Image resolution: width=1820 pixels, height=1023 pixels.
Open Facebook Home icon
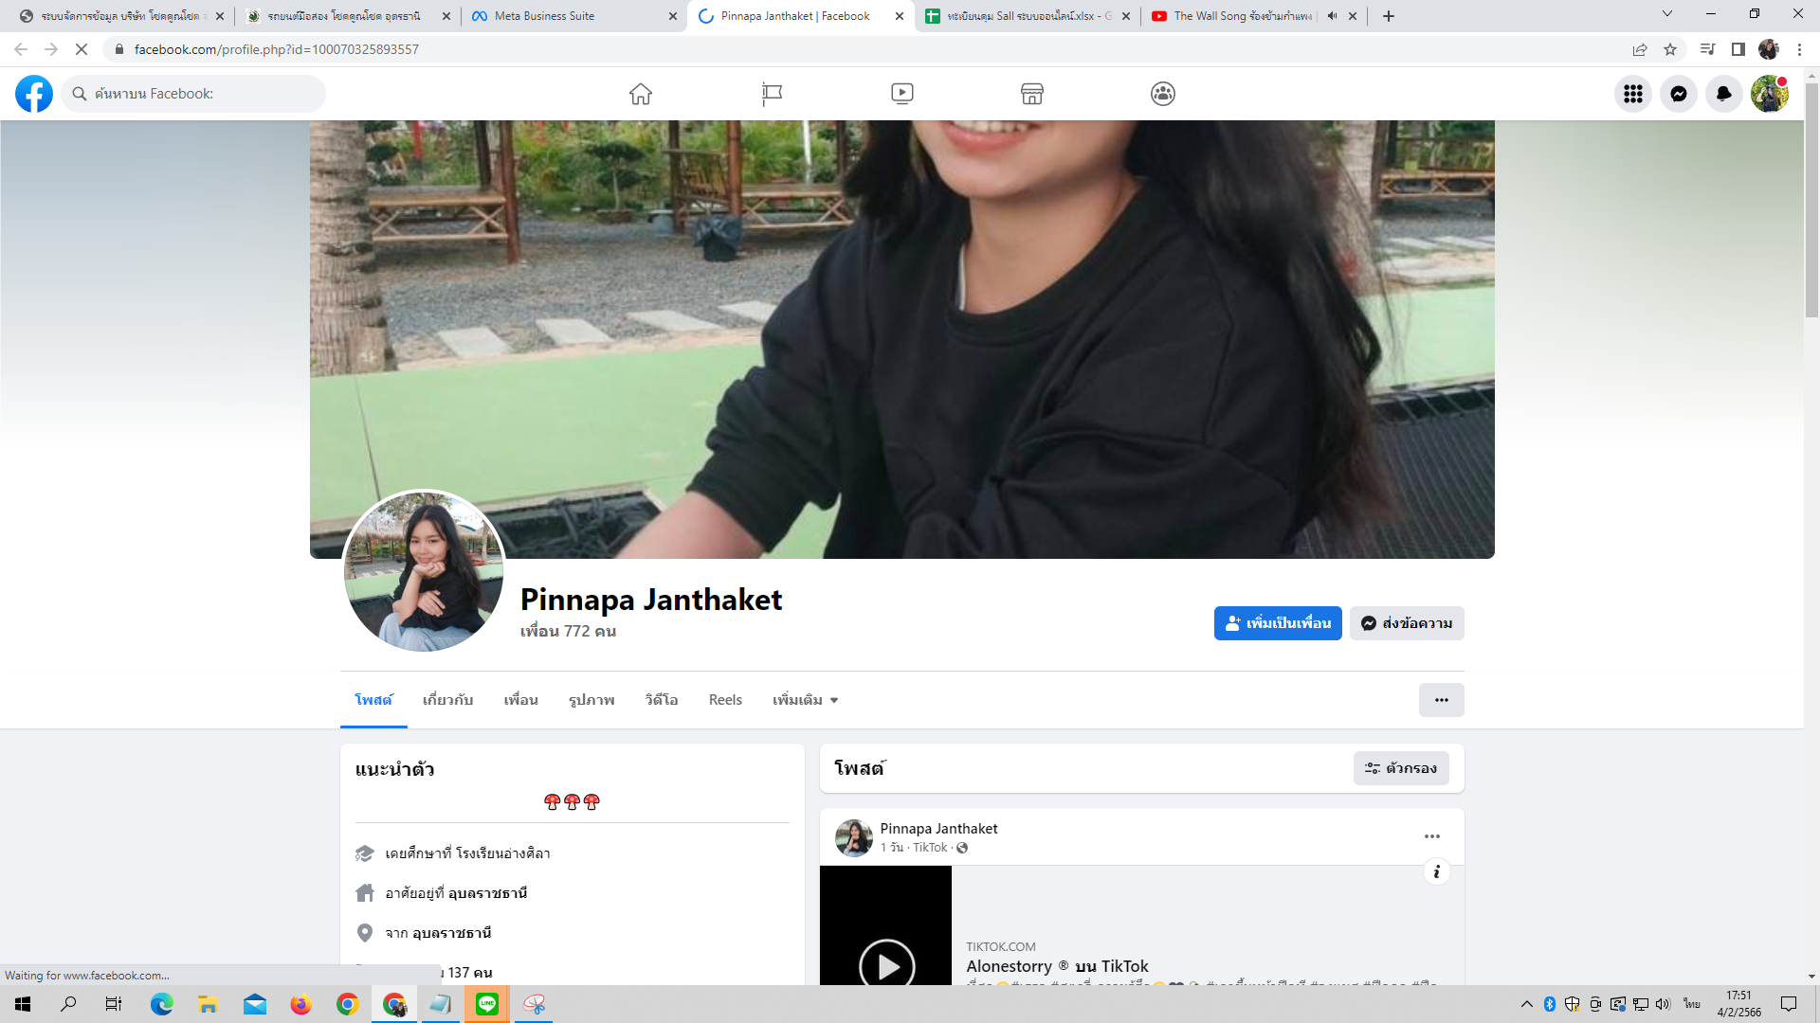click(641, 94)
